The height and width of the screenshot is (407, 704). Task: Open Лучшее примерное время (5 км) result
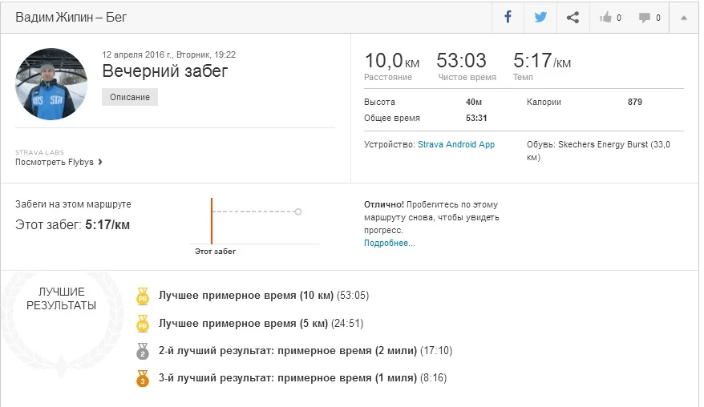(244, 324)
